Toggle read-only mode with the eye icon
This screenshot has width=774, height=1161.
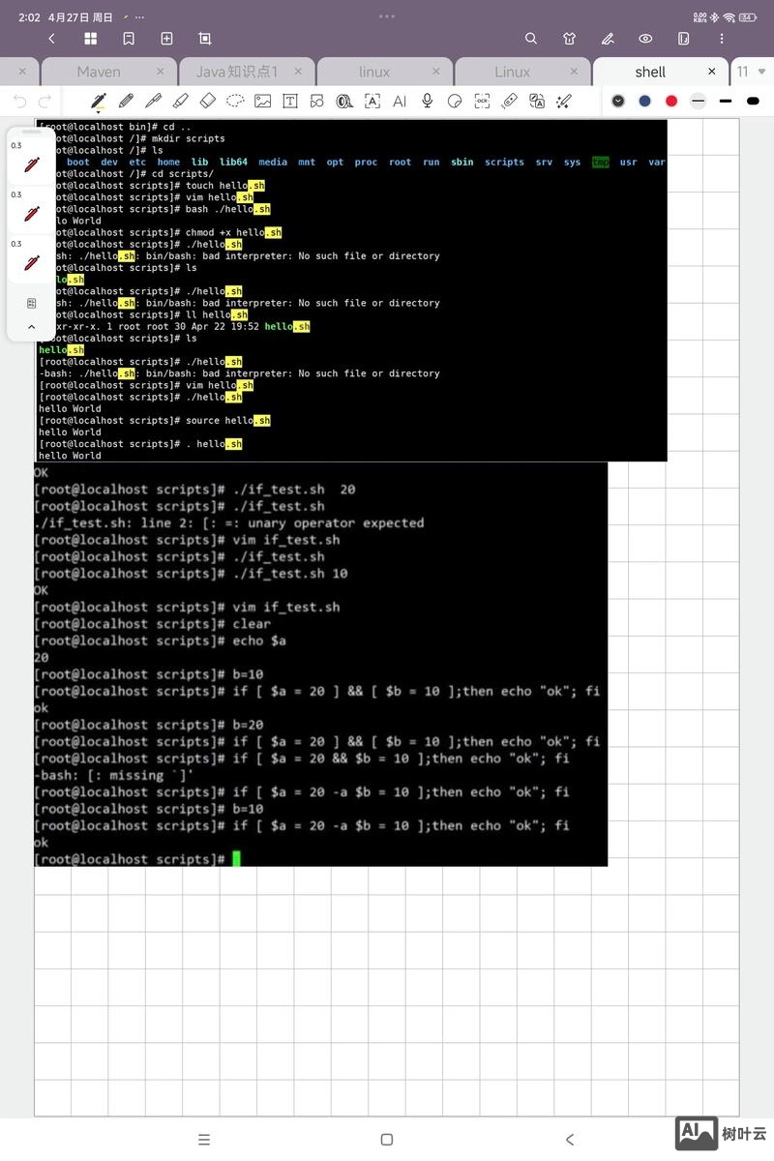(x=645, y=39)
